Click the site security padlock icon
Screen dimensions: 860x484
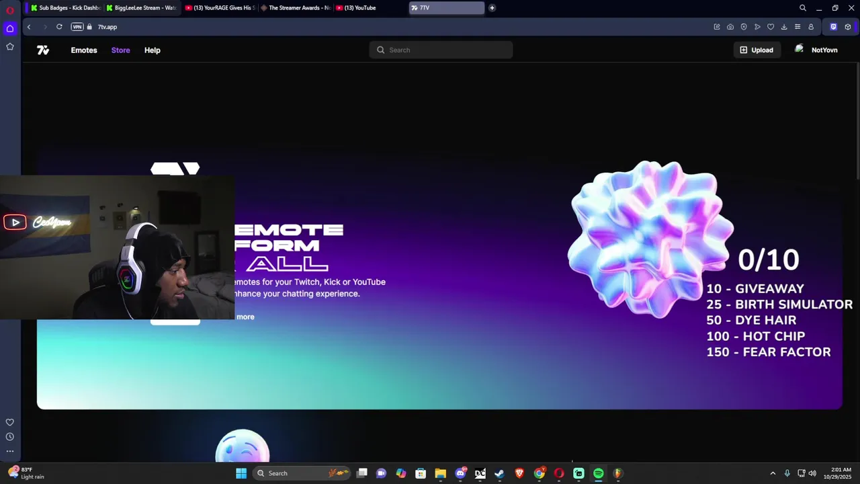point(89,27)
